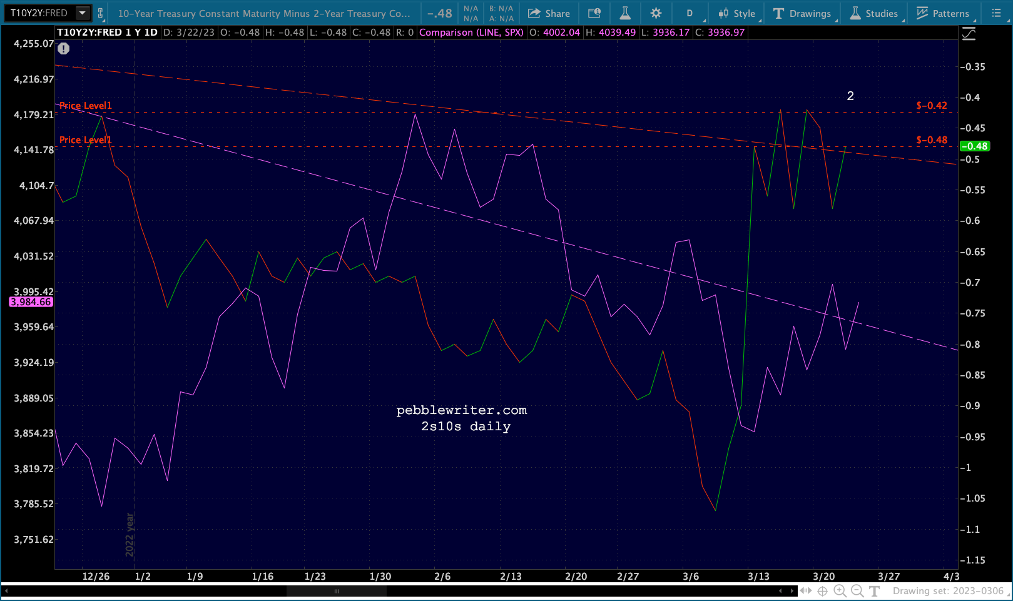Click the text T drawing tool icon
Image resolution: width=1013 pixels, height=601 pixels.
point(875,591)
